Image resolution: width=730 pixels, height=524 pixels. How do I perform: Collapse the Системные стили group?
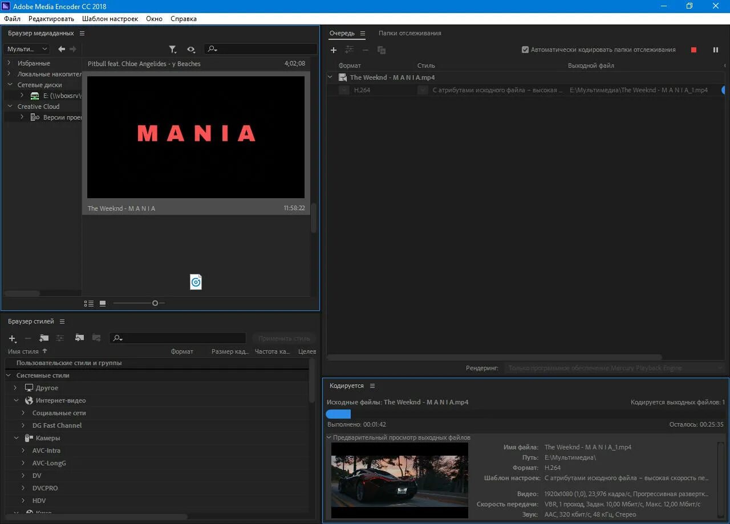click(x=9, y=375)
